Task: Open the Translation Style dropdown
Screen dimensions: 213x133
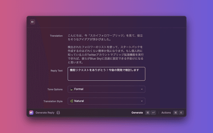Action: pyautogui.click(x=106, y=101)
